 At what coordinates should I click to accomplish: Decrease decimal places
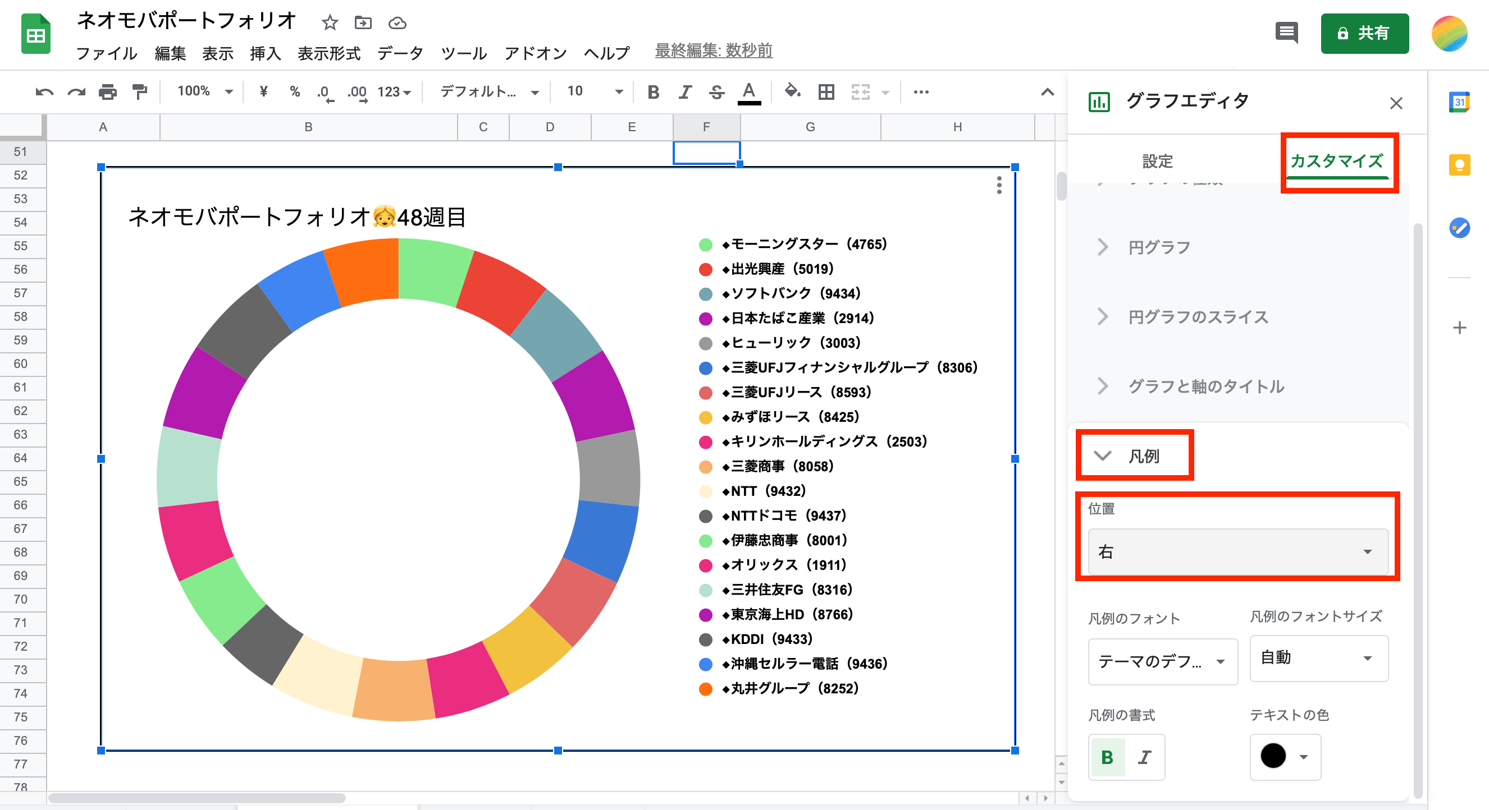325,93
